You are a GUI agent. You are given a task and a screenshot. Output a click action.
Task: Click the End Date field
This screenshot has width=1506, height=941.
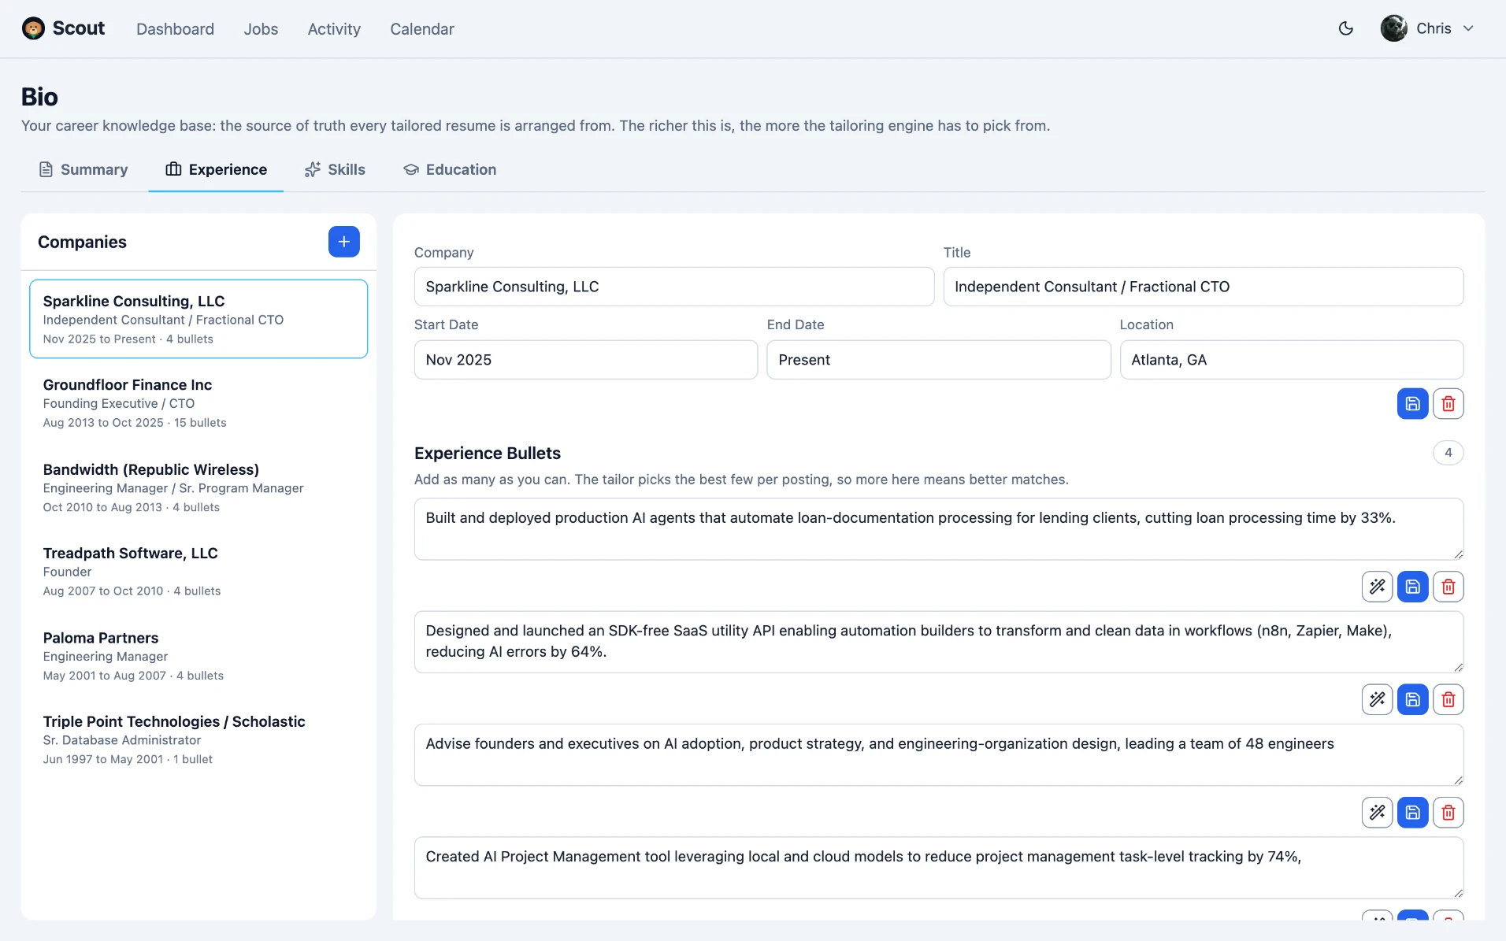pyautogui.click(x=939, y=360)
